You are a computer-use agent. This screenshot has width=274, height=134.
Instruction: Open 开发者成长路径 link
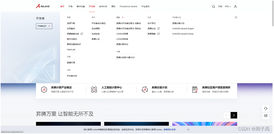99,23
